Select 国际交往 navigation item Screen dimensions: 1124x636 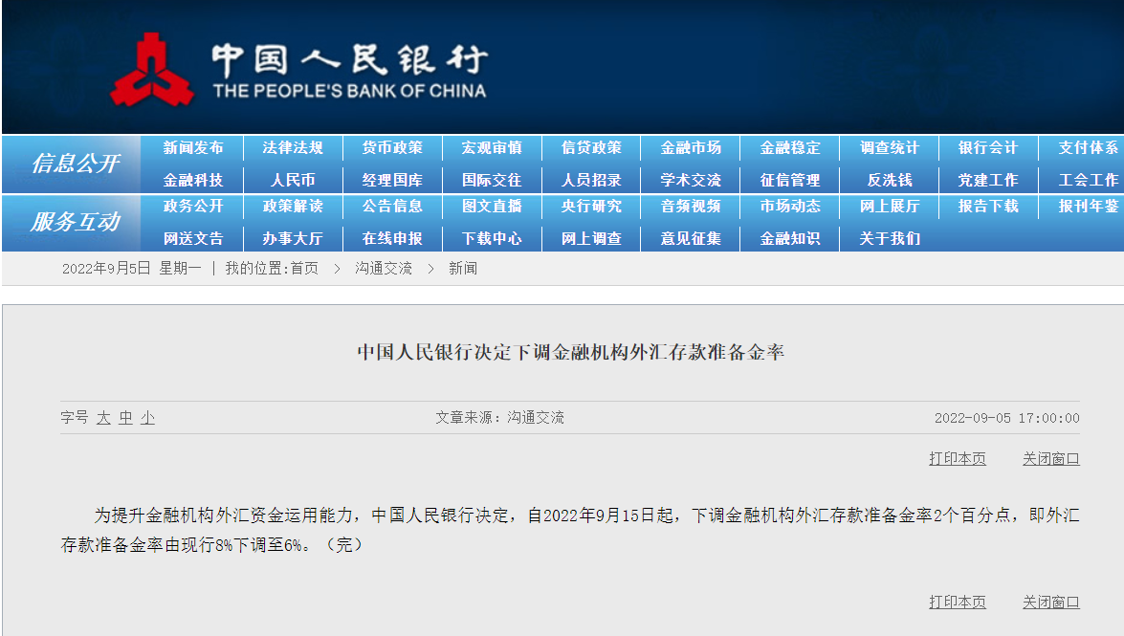(492, 180)
